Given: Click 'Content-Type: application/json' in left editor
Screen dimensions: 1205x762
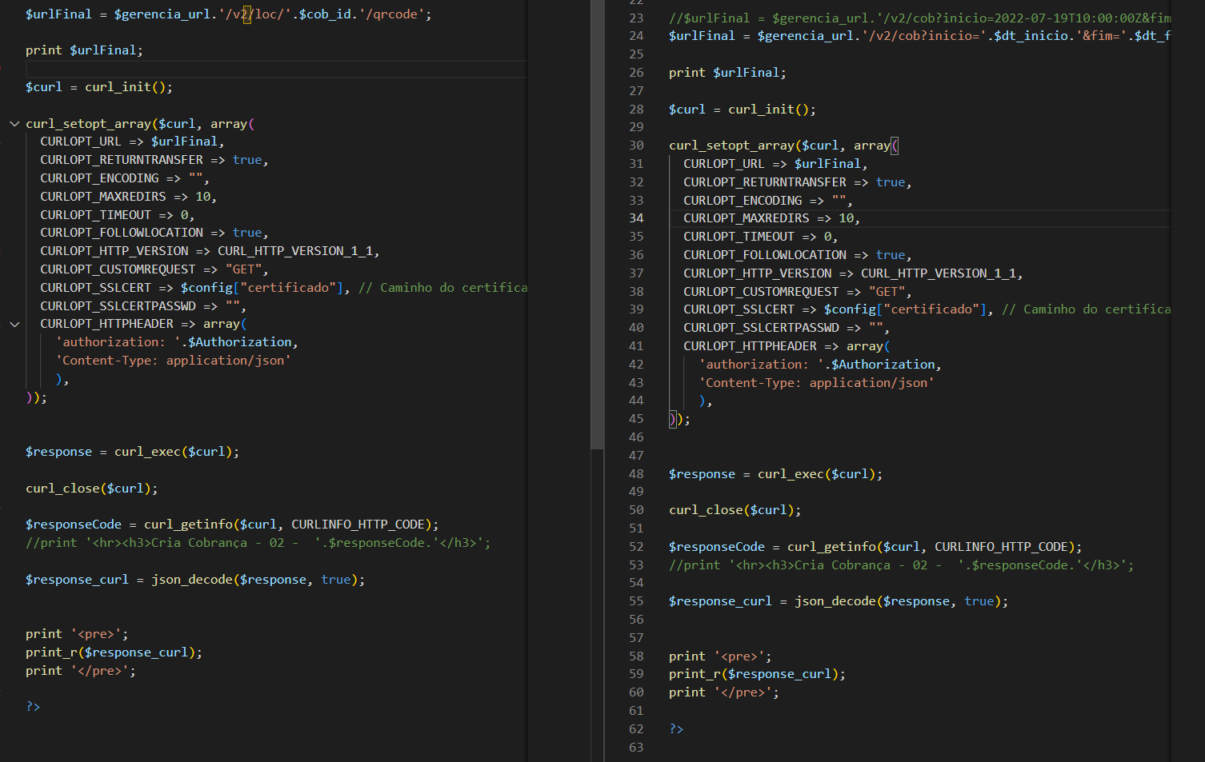Looking at the screenshot, I should pyautogui.click(x=173, y=361).
